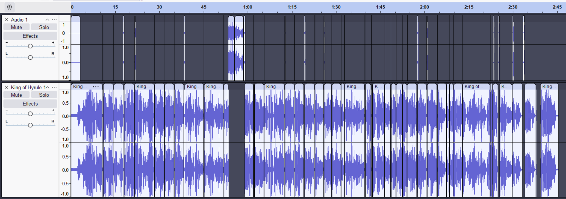Click timeline ruler at 1:30 mark
The width and height of the screenshot is (566, 199).
point(336,7)
